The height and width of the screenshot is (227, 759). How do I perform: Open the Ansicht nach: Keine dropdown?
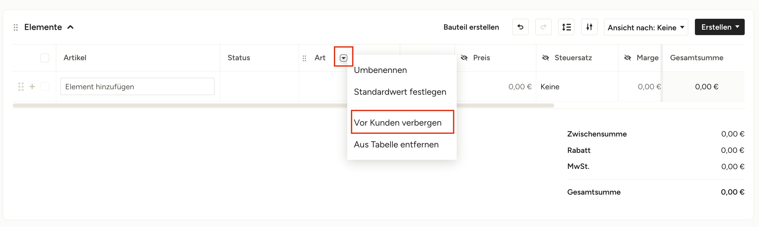tap(646, 27)
